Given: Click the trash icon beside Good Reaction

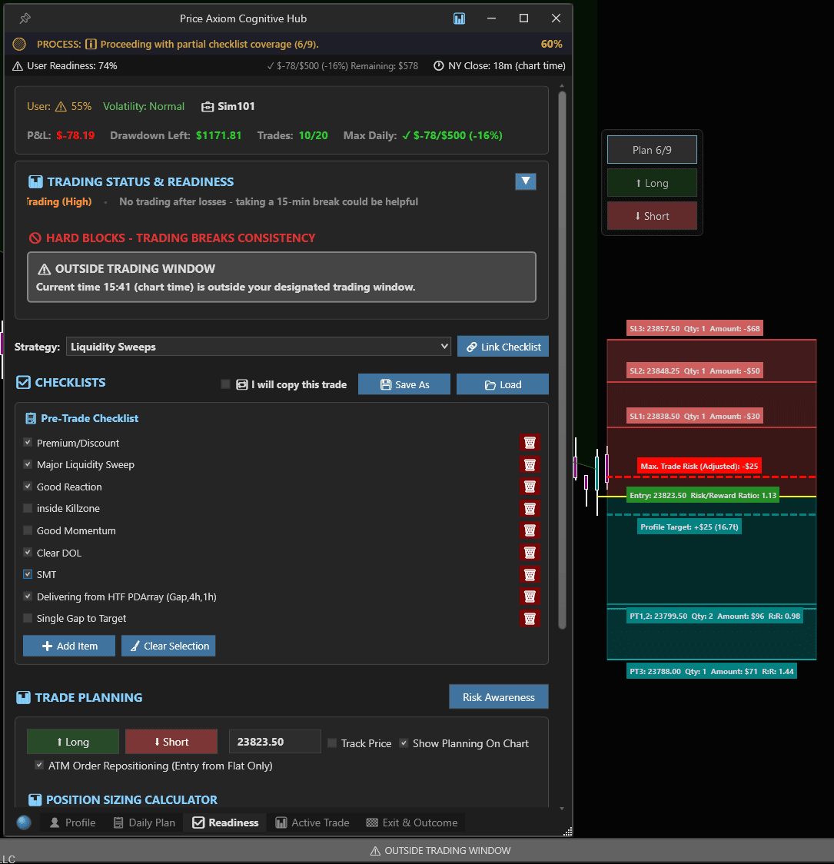Looking at the screenshot, I should pyautogui.click(x=530, y=487).
